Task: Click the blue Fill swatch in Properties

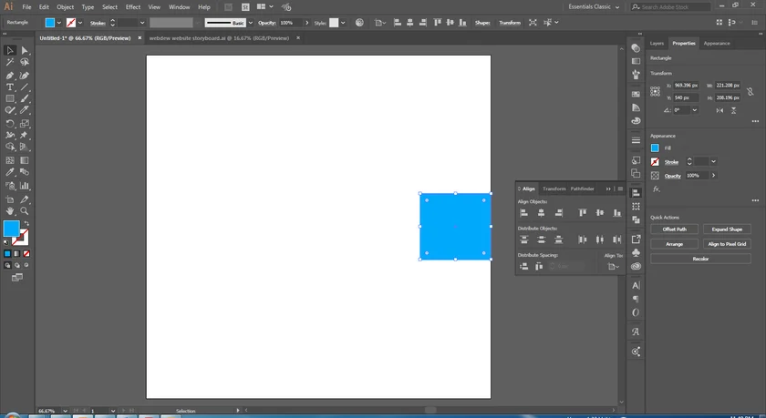Action: [655, 148]
